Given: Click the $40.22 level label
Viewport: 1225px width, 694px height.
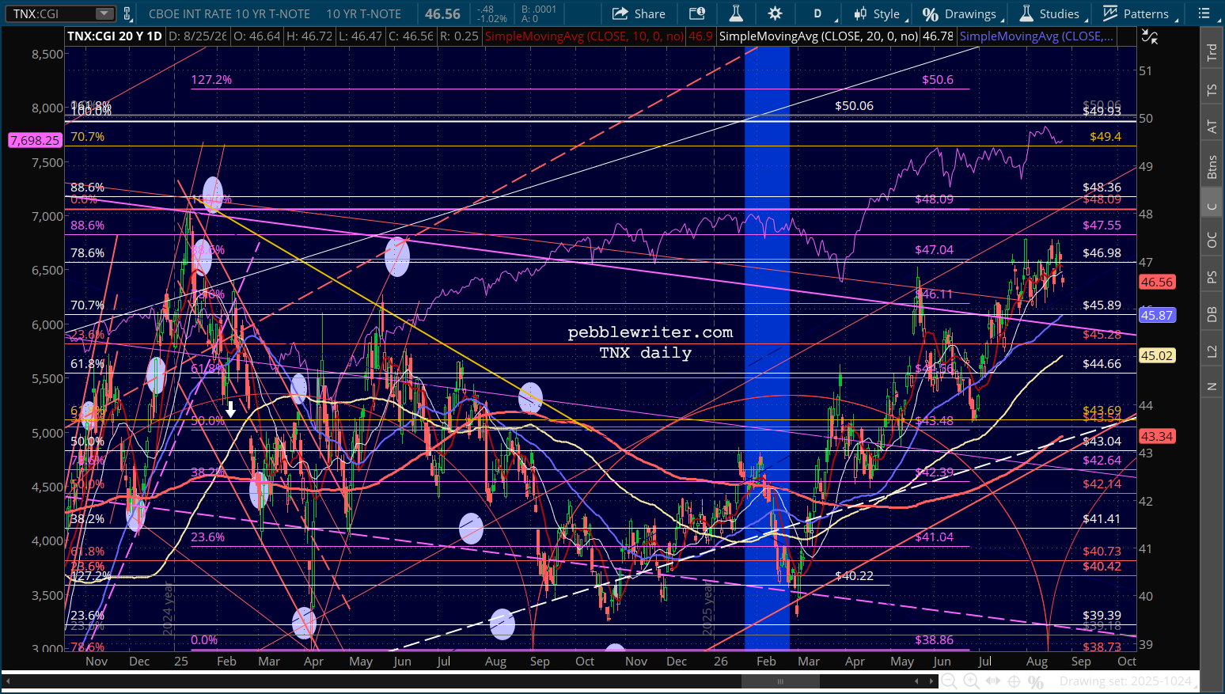Looking at the screenshot, I should pos(855,575).
